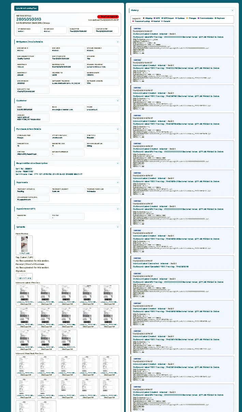Viewport: 242px width, 412px height.
Task: Open the first Inbound Manifest Preview PDF
Action: pyautogui.click(x=26, y=366)
